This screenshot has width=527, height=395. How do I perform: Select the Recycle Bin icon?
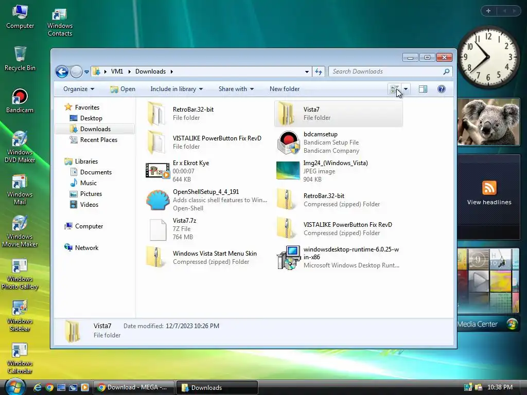(x=20, y=59)
